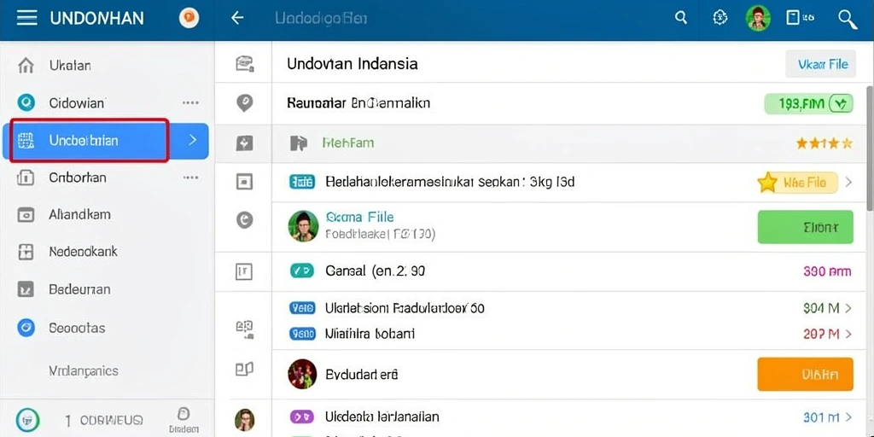Open more options dots for Cidowian
The height and width of the screenshot is (437, 874).
(190, 103)
